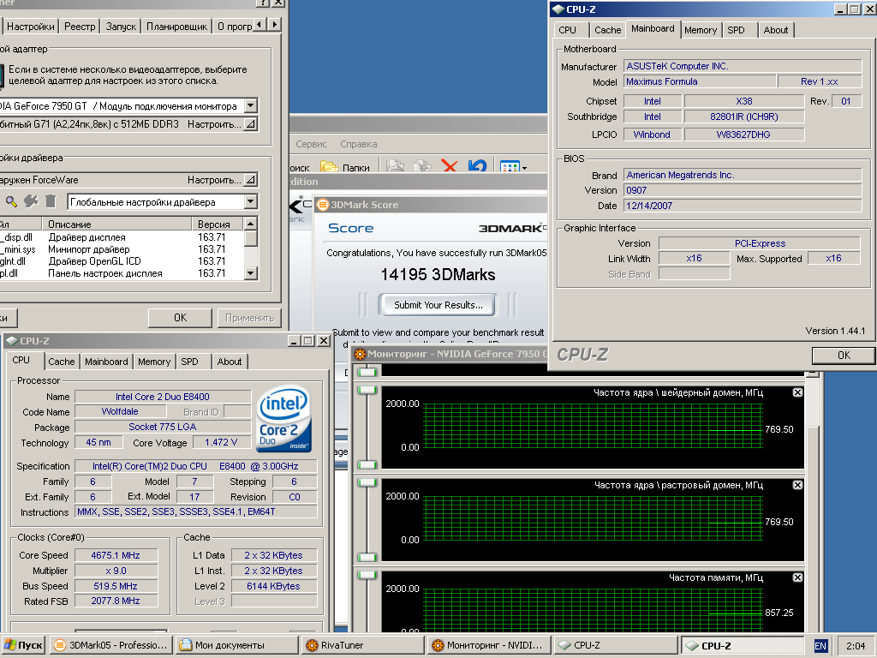Click the trash can icon in RivaTuner
This screenshot has height=658, width=877.
click(51, 201)
